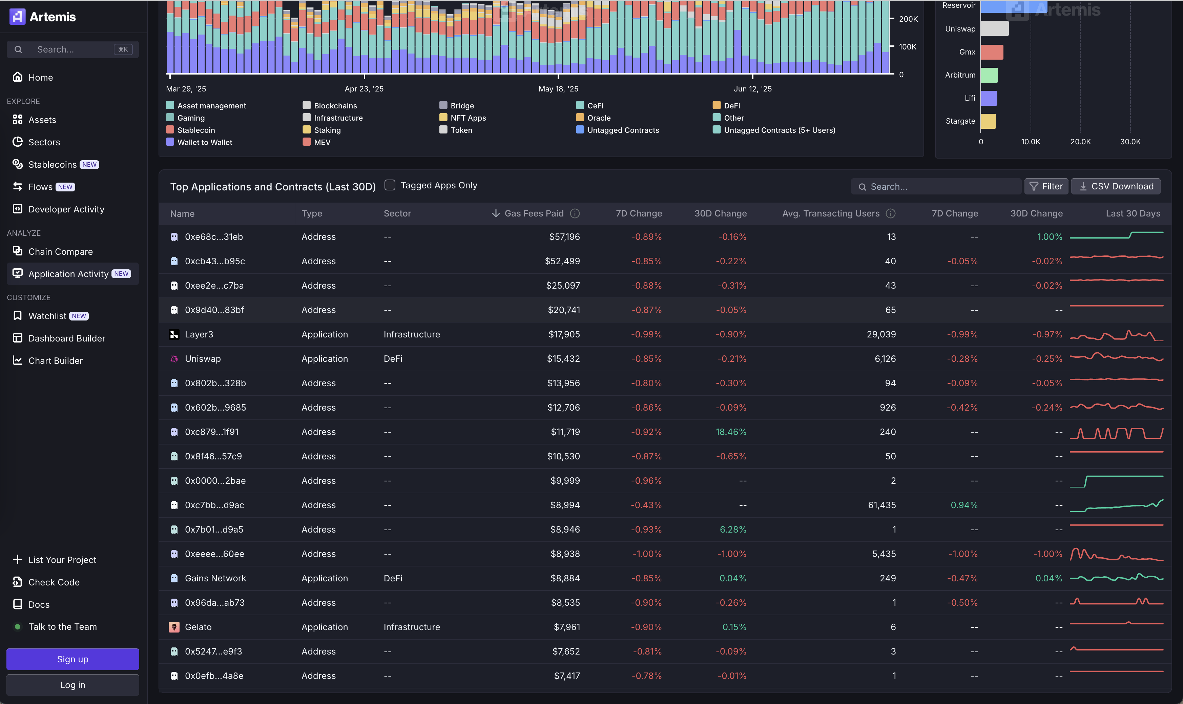1183x704 pixels.
Task: Click the Chart Builder icon
Action: pyautogui.click(x=18, y=360)
